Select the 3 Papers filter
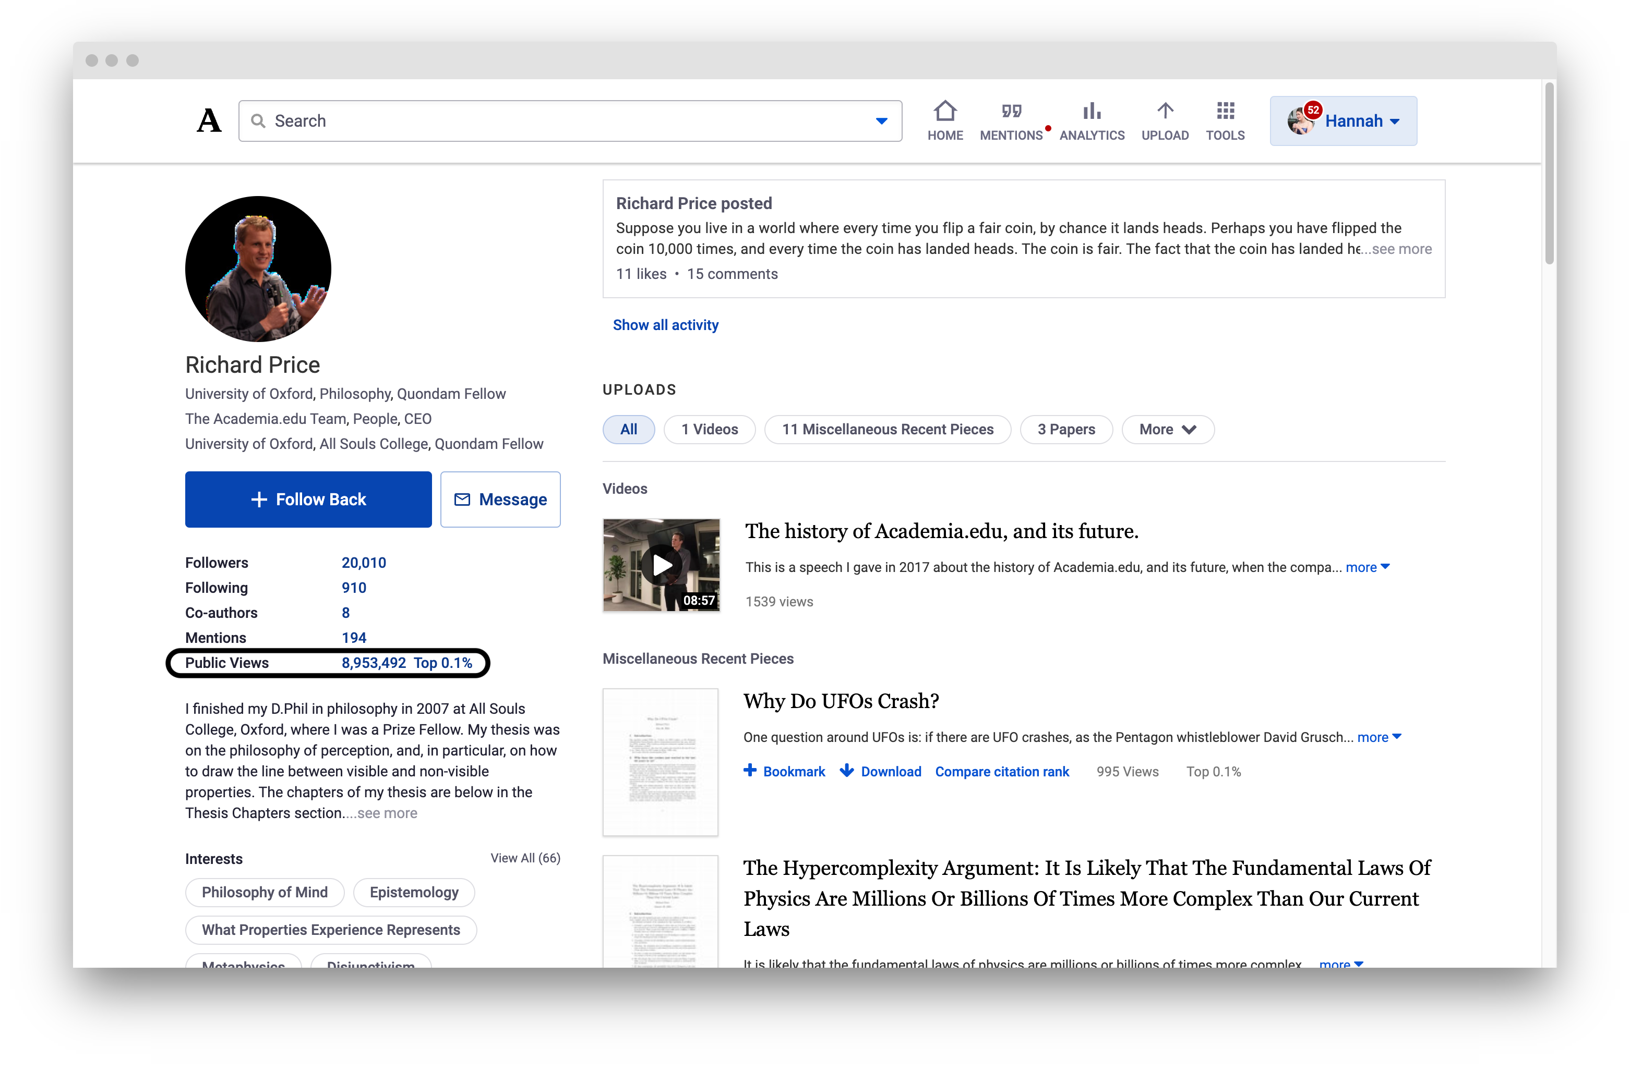 click(1066, 430)
